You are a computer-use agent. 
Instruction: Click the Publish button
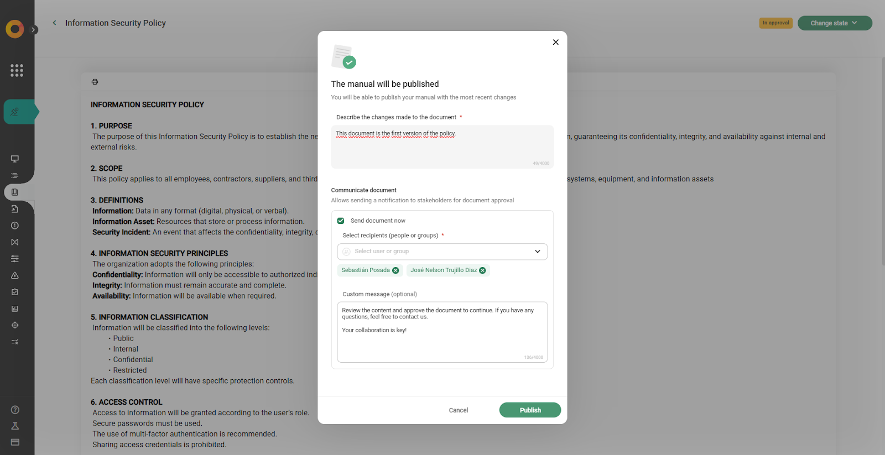pyautogui.click(x=530, y=410)
